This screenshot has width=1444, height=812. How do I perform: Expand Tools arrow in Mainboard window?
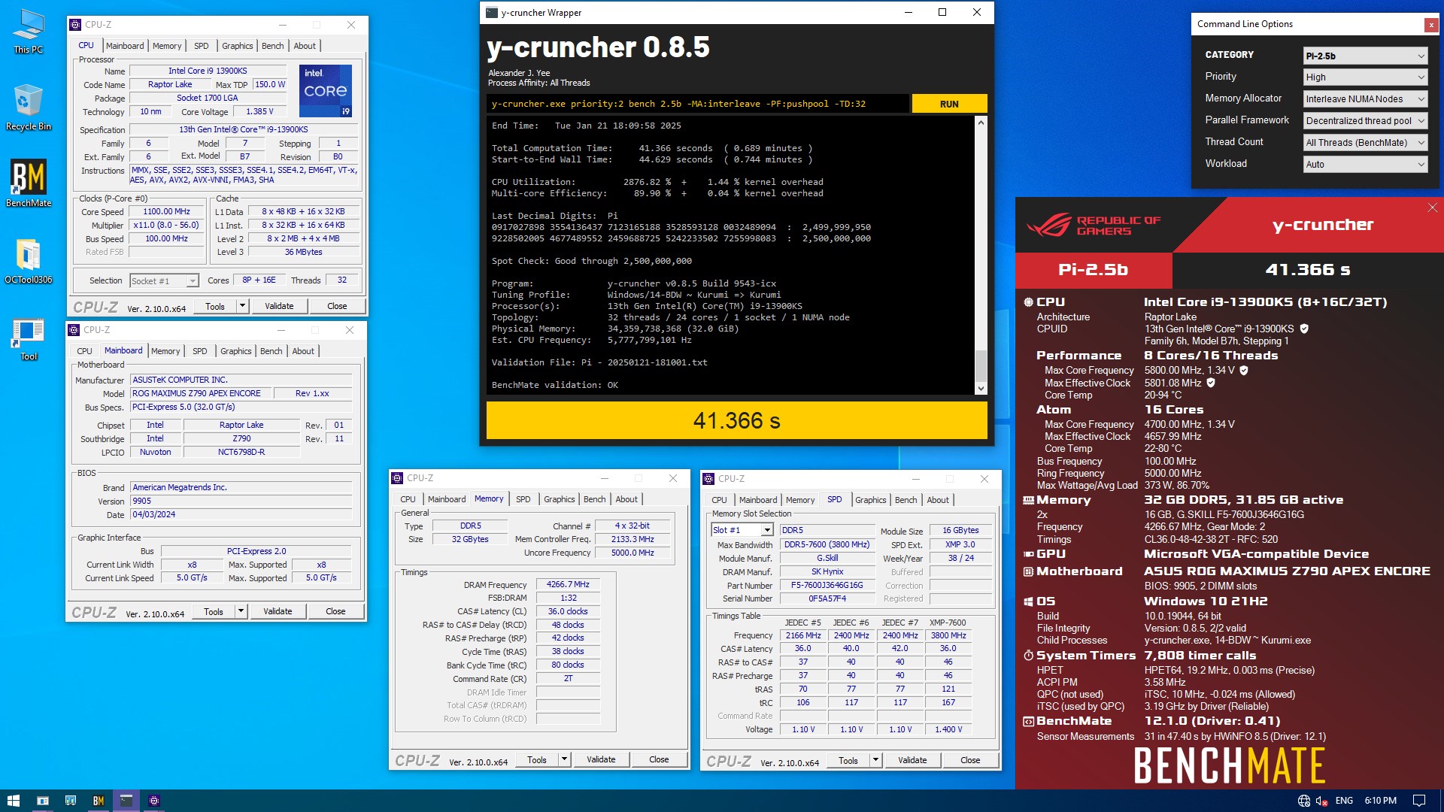point(241,611)
